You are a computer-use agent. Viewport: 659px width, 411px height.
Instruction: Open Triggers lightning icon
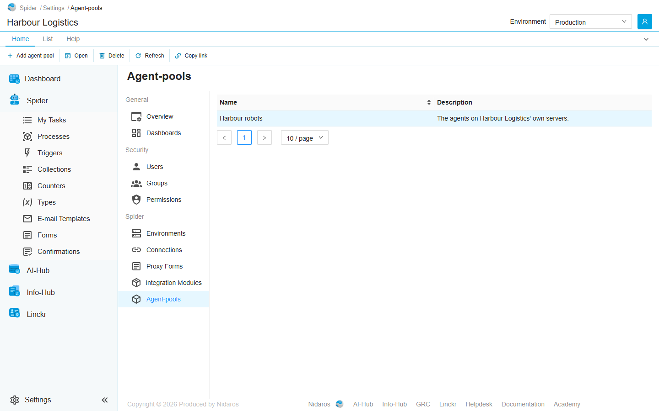click(x=27, y=153)
